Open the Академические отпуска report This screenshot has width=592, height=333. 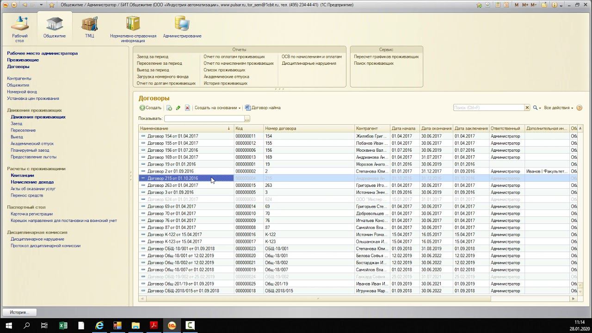[x=226, y=77]
